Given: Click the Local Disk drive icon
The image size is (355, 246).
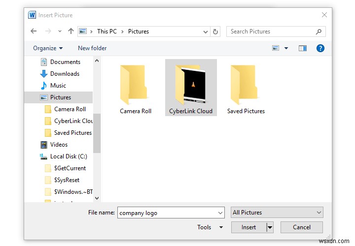Looking at the screenshot, I should [x=43, y=156].
